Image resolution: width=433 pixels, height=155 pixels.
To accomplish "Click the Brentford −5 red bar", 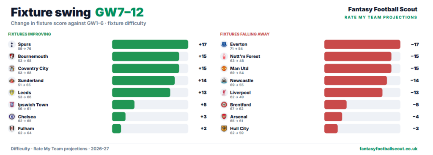I will pyautogui.click(x=335, y=105).
